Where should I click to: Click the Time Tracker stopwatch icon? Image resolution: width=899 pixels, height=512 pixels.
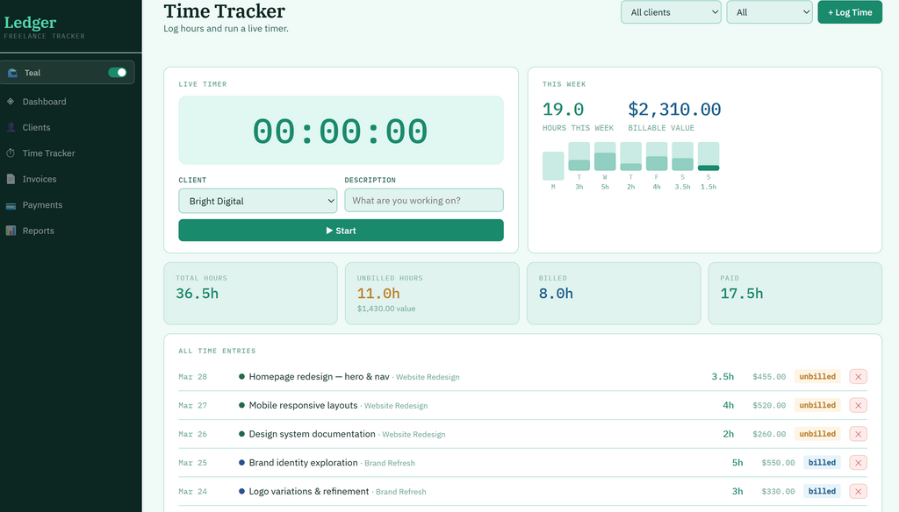click(x=11, y=153)
